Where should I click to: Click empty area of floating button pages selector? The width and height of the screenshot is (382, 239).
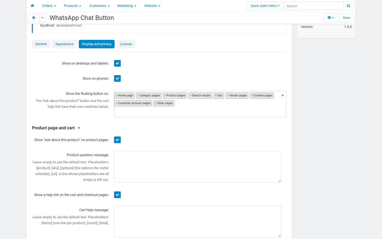(200, 112)
